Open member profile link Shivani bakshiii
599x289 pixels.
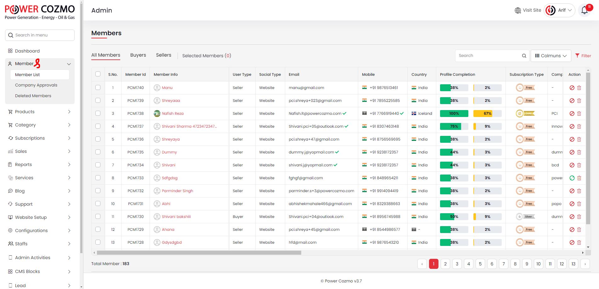(x=176, y=217)
